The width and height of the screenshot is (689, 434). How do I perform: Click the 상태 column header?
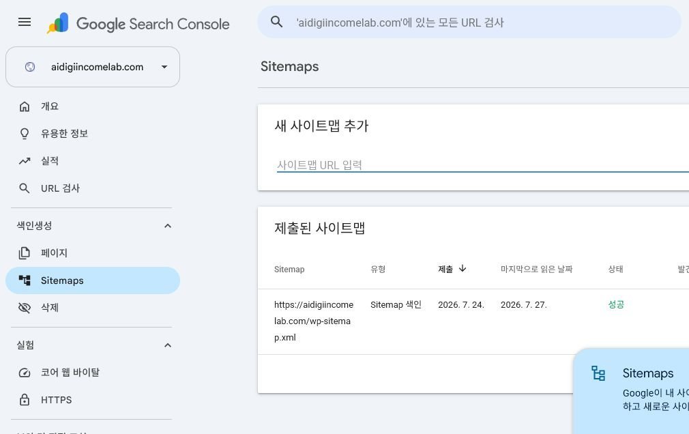(x=615, y=269)
